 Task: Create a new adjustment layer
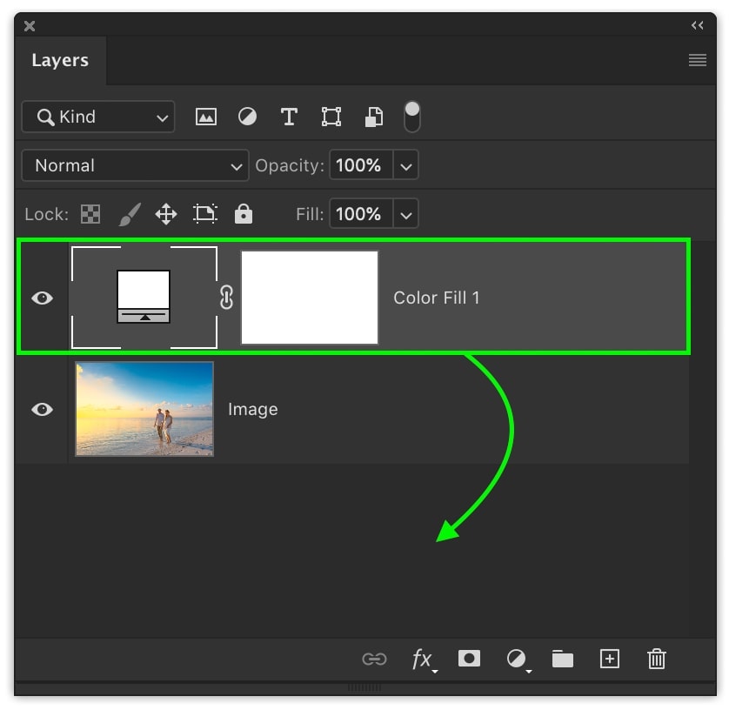[516, 660]
